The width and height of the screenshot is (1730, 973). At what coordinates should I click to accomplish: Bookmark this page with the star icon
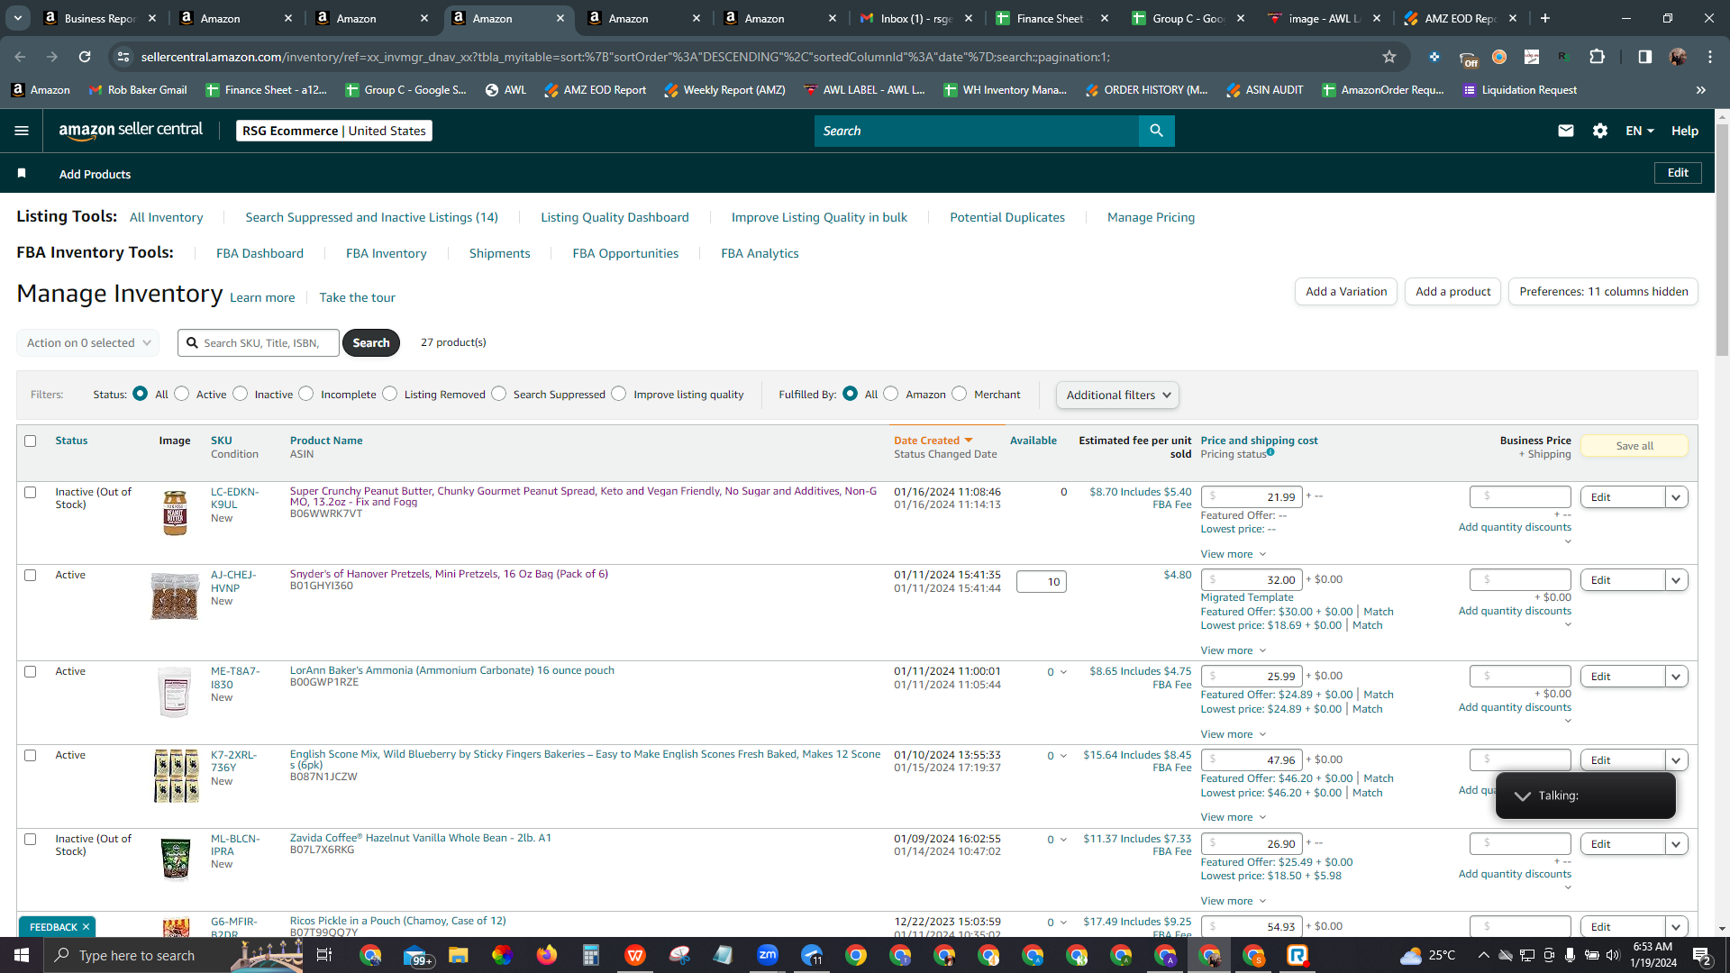pos(1389,57)
